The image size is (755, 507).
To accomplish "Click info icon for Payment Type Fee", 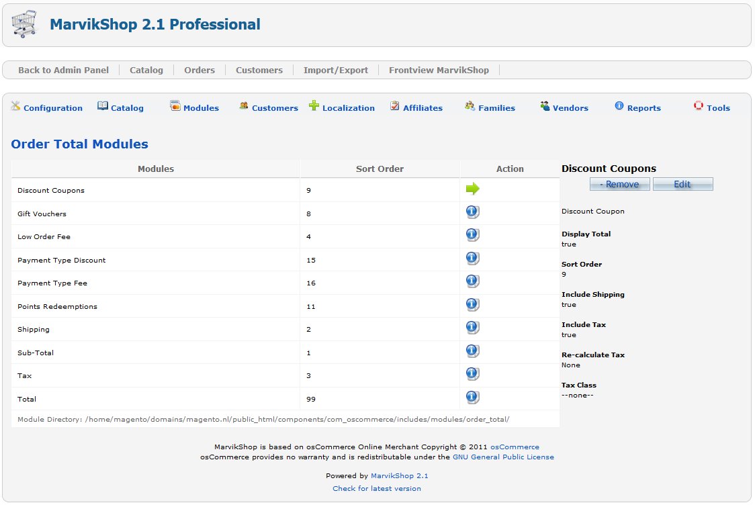I will (x=473, y=281).
